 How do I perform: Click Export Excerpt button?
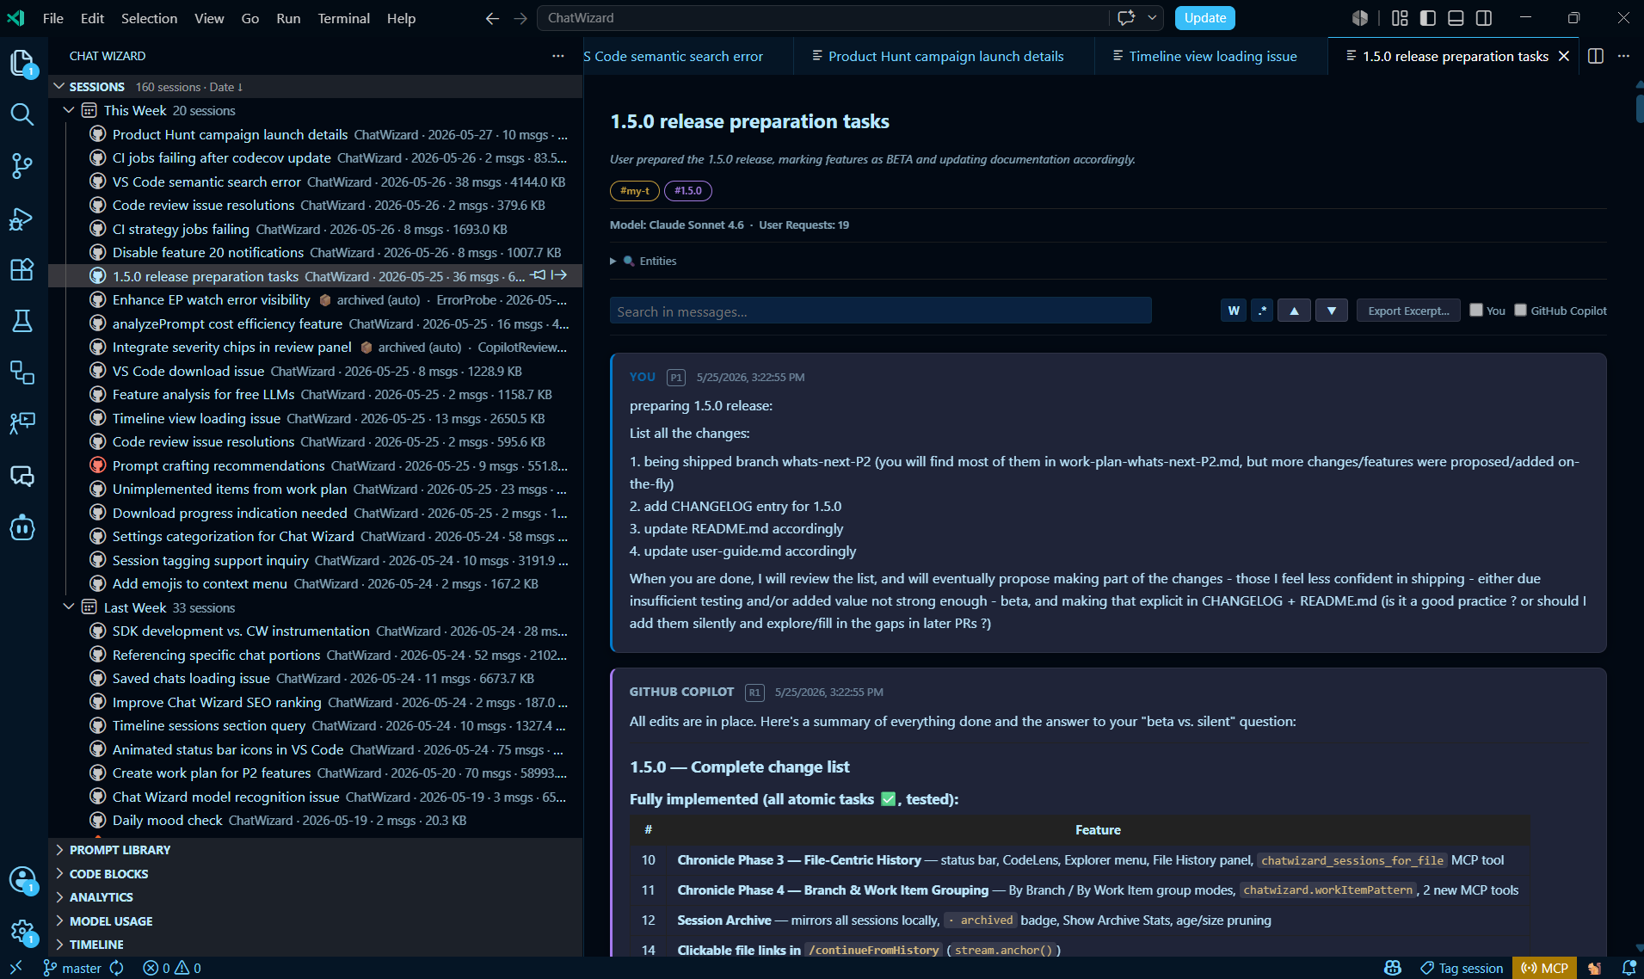(x=1408, y=311)
